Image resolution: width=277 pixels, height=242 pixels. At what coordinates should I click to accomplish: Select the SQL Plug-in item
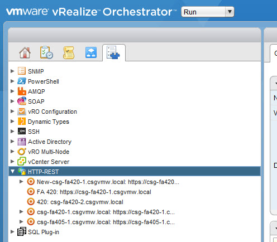[x=44, y=232]
